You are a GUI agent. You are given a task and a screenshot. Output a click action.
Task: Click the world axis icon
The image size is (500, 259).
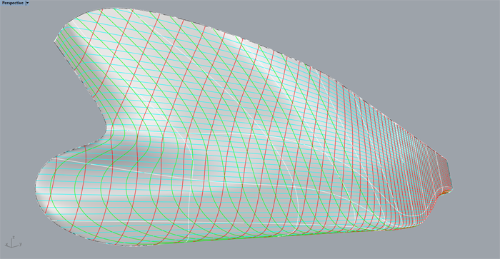click(x=14, y=243)
